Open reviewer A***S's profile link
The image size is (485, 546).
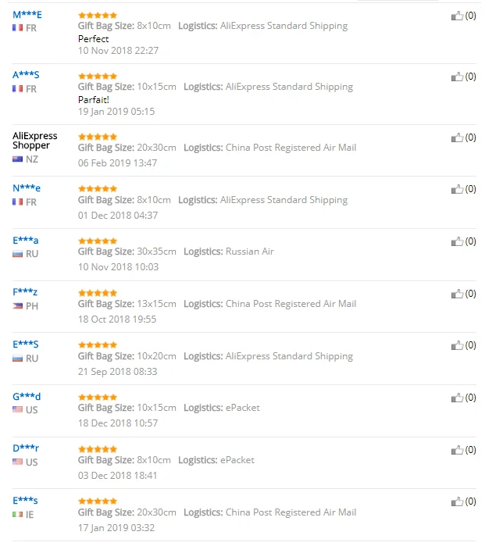(26, 75)
